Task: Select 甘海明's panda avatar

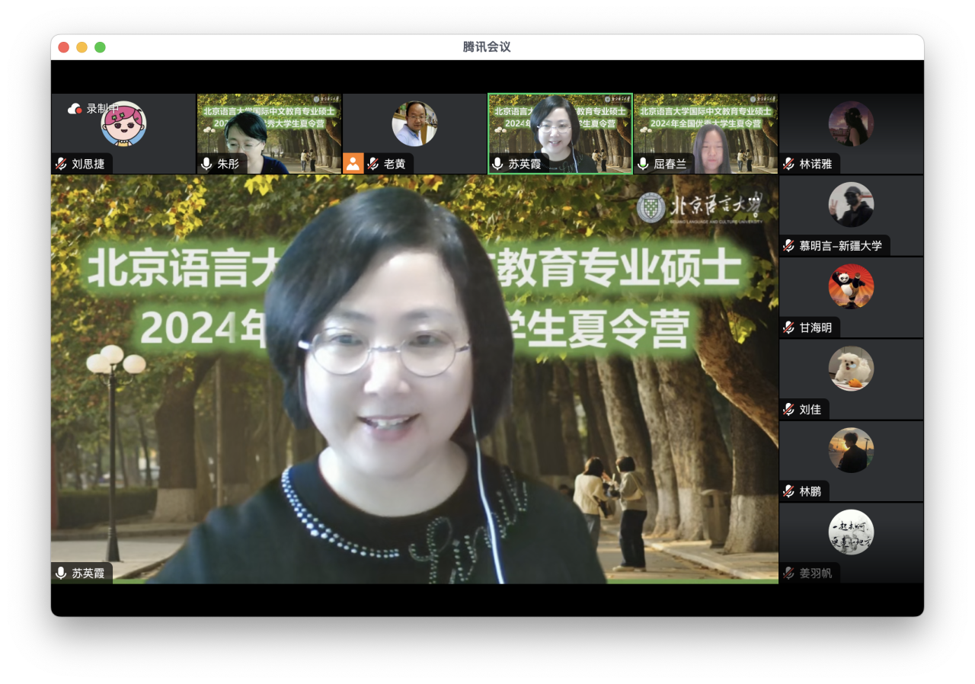Action: [x=851, y=287]
